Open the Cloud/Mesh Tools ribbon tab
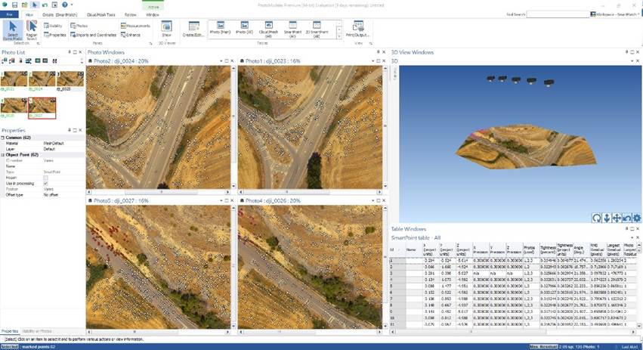Image resolution: width=643 pixels, height=350 pixels. click(102, 14)
